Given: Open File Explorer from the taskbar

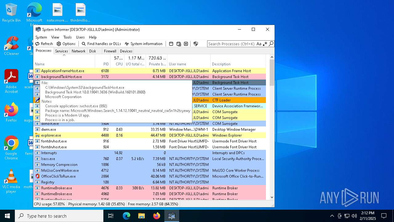Looking at the screenshot, I should click(142, 216).
